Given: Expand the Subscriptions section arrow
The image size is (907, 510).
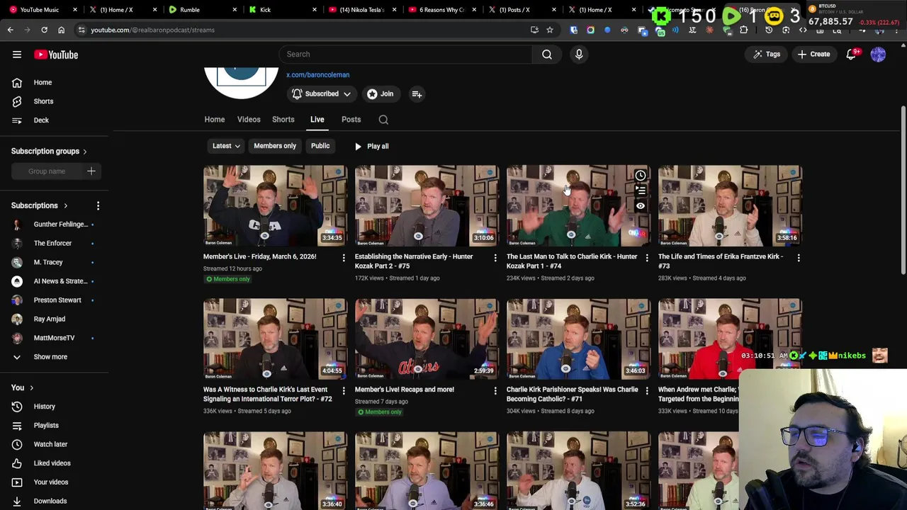Looking at the screenshot, I should tap(65, 205).
